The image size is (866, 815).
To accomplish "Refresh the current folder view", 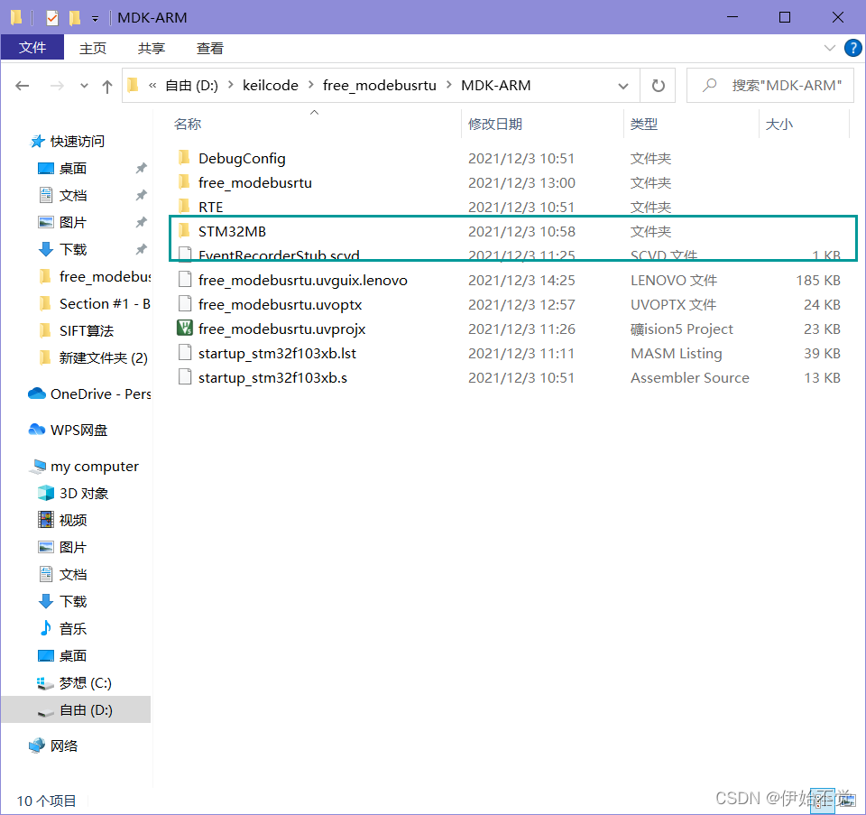I will [658, 86].
